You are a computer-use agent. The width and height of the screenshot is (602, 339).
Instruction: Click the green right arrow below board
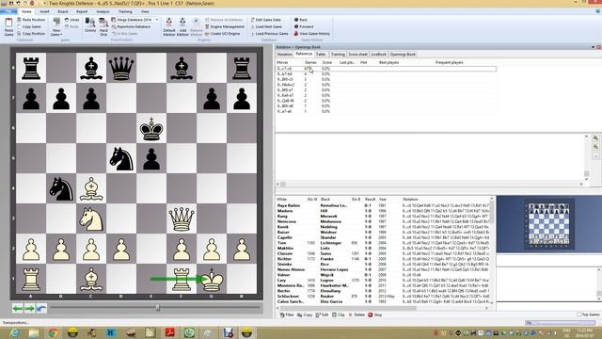coord(29,308)
